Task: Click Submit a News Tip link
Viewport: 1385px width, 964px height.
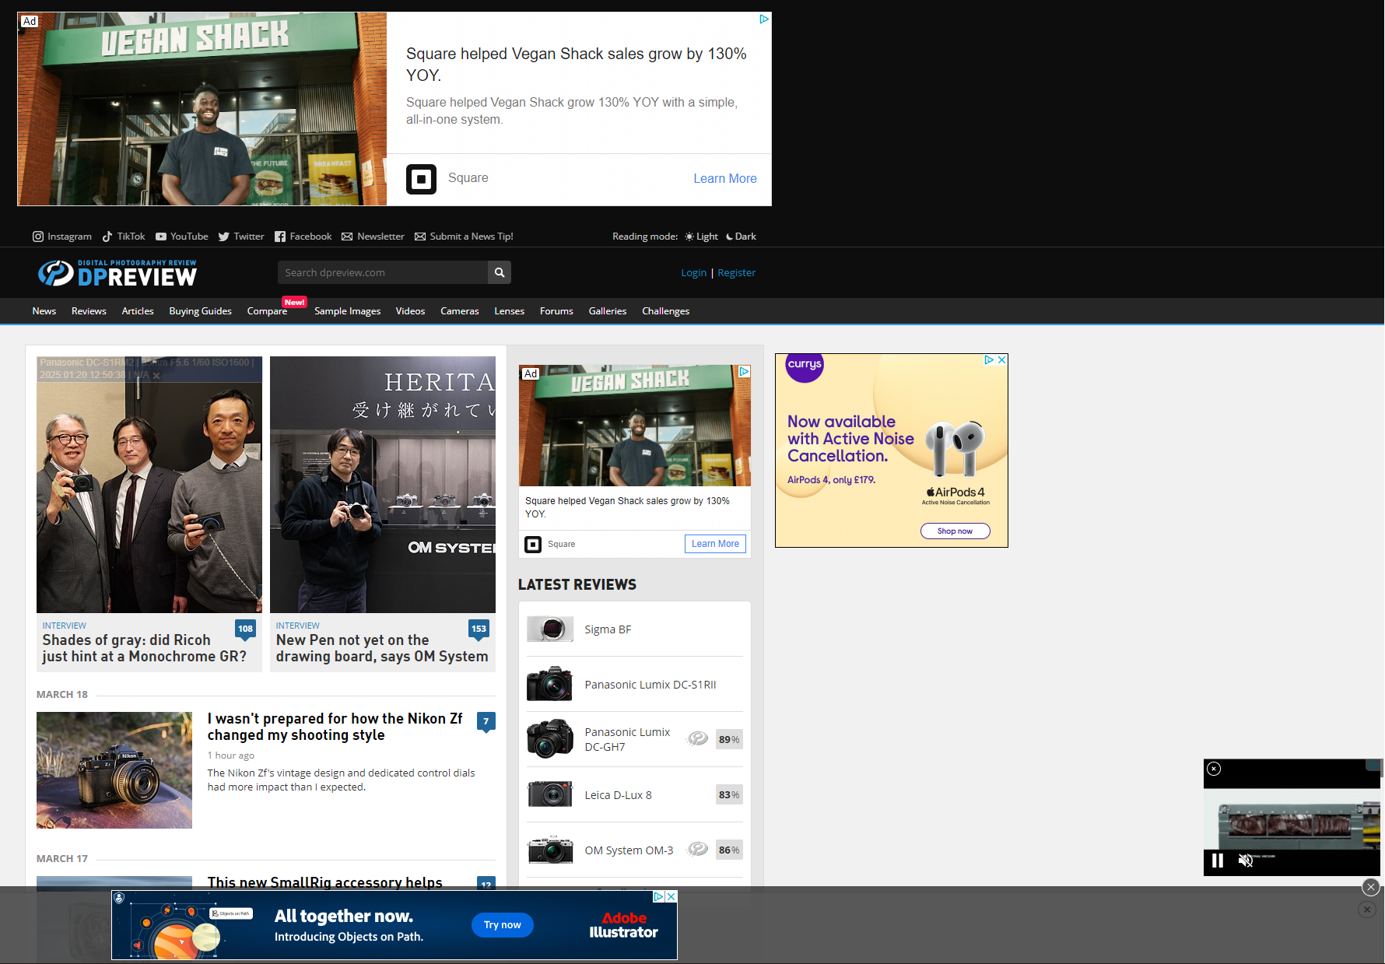Action: coord(464,237)
